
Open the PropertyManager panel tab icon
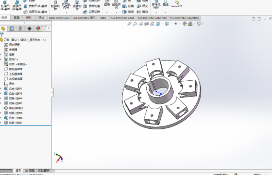pos(12,29)
